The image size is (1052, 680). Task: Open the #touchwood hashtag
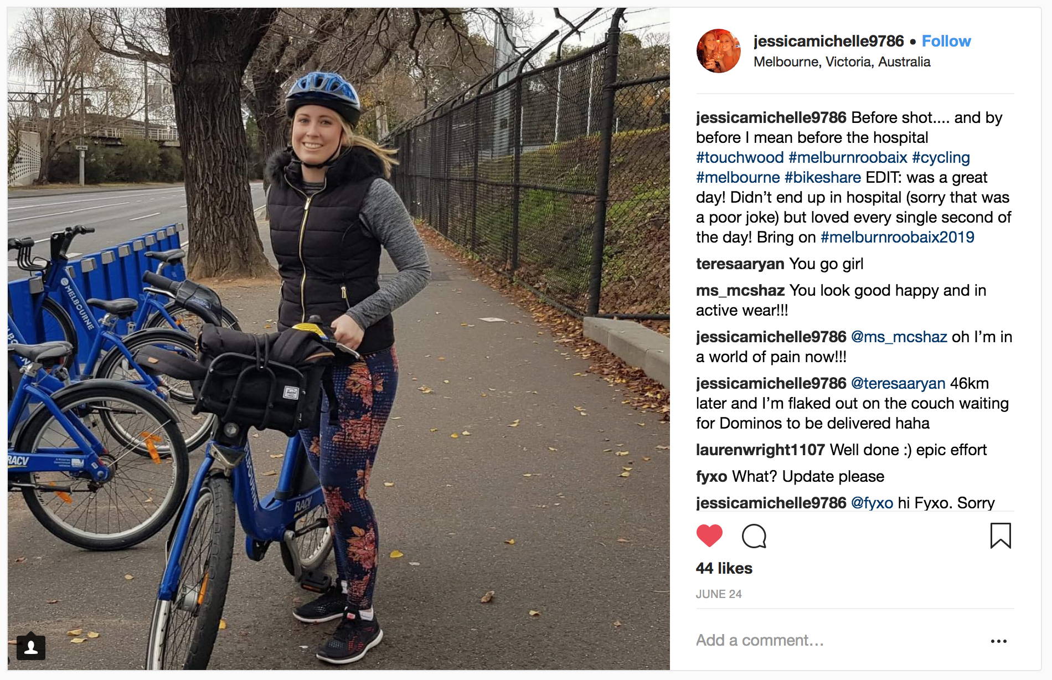coord(740,157)
